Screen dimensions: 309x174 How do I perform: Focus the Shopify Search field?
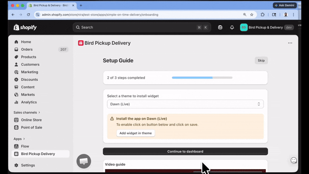click(142, 27)
